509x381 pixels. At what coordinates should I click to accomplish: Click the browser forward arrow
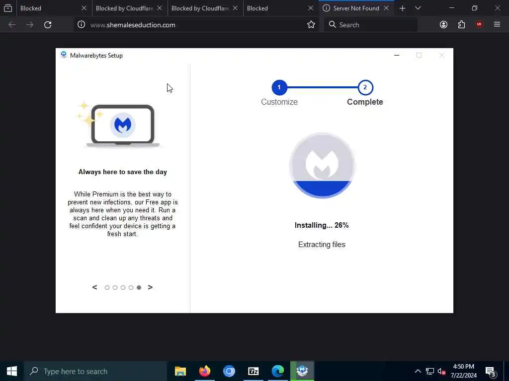(29, 25)
